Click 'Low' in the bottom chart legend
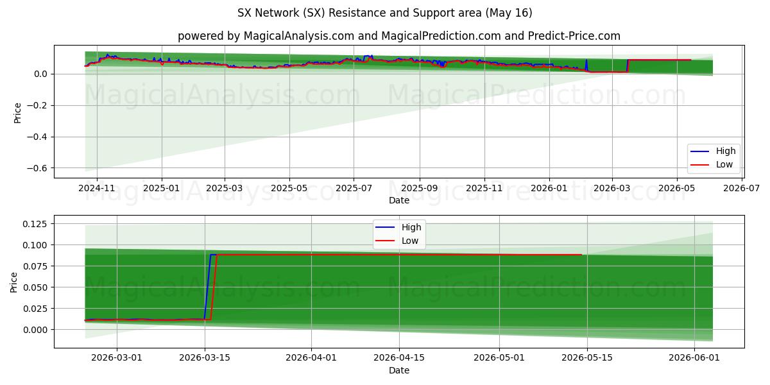 (410, 241)
